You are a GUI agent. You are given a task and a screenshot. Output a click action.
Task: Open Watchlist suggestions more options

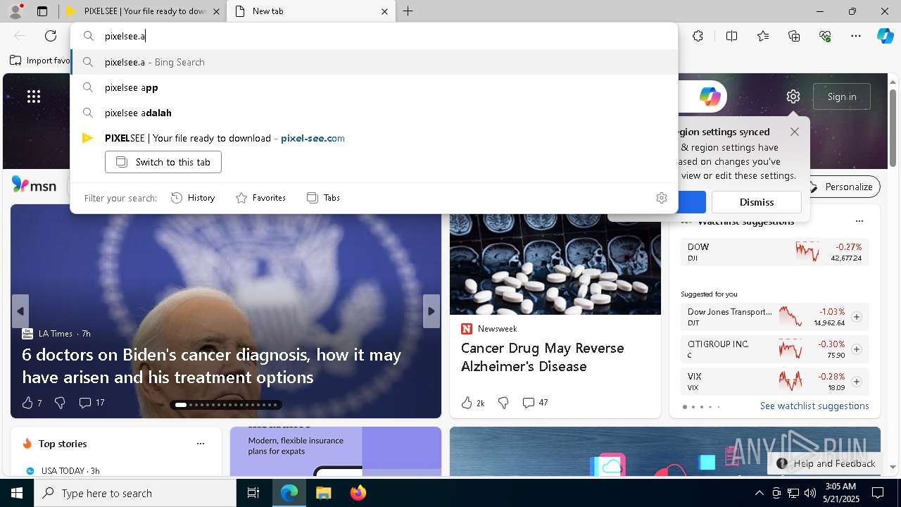[x=859, y=221]
